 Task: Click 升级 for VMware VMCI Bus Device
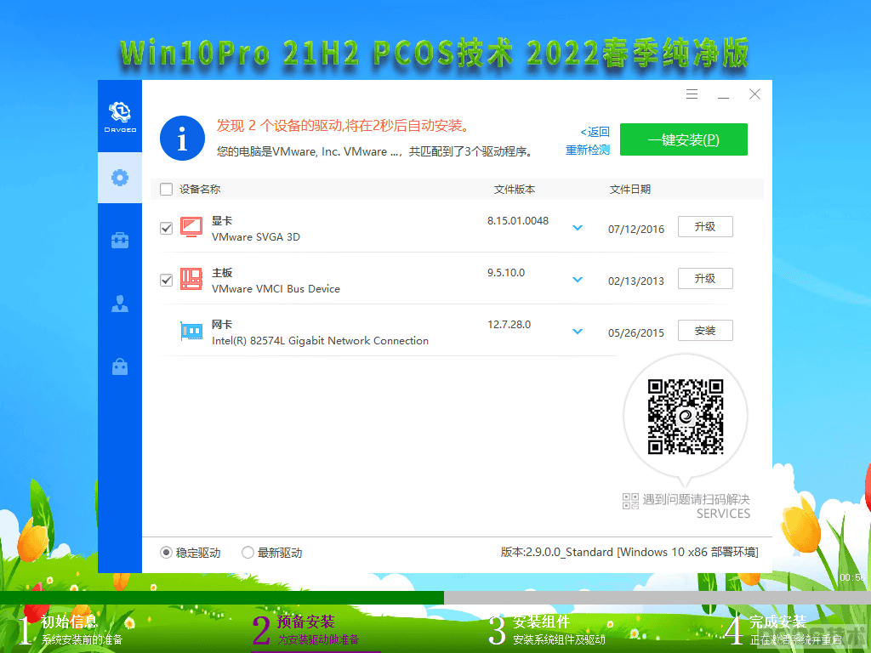pos(705,278)
